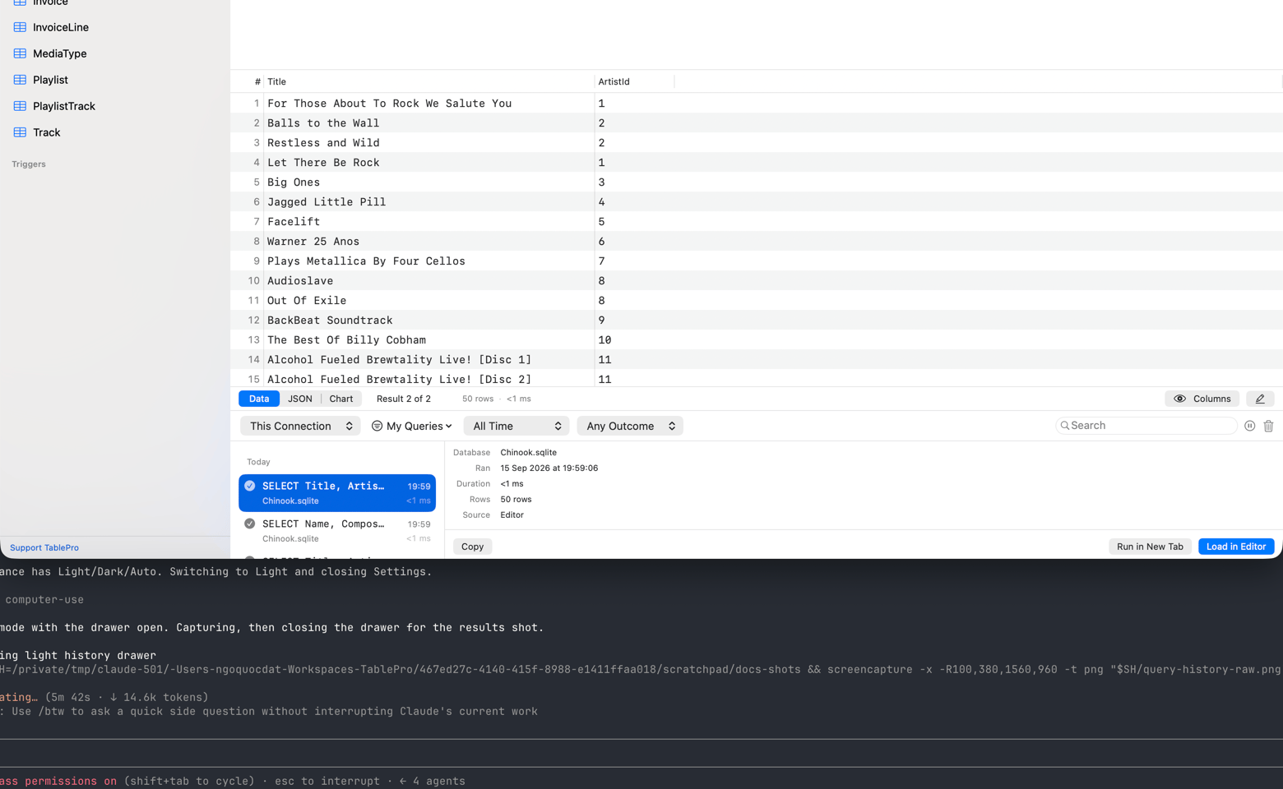Select cell 'Restless and Wild'
Screen dimensions: 1283x789
[428, 143]
